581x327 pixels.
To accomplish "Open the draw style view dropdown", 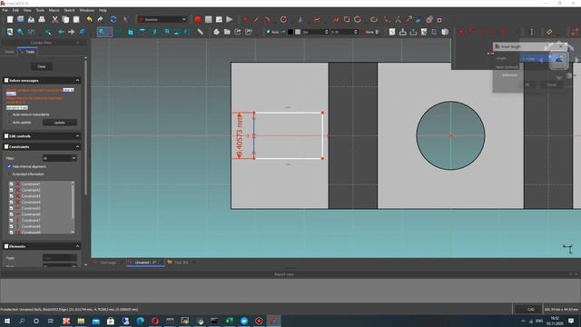I will (104, 32).
